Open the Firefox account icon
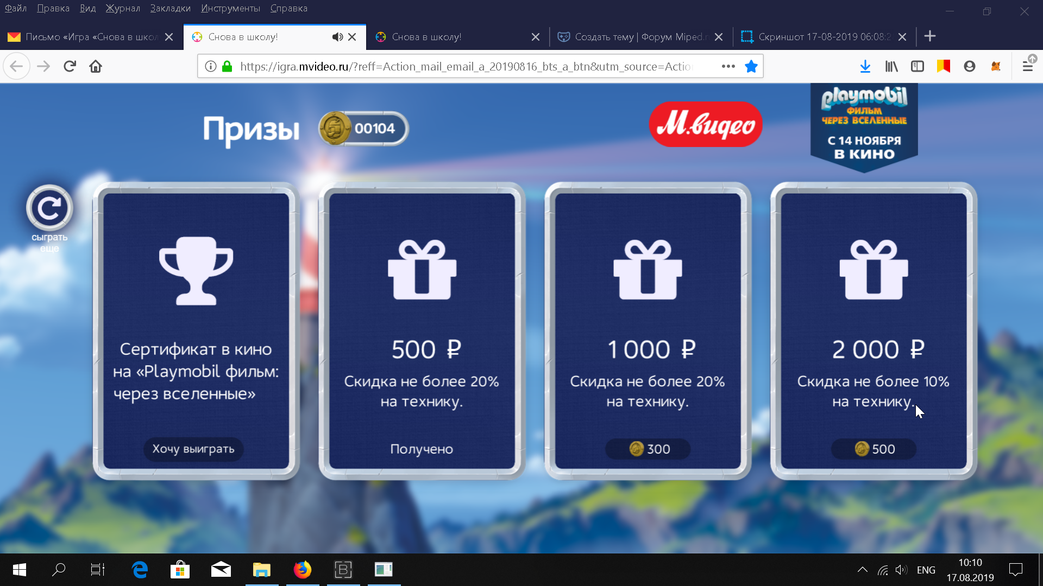 click(970, 66)
